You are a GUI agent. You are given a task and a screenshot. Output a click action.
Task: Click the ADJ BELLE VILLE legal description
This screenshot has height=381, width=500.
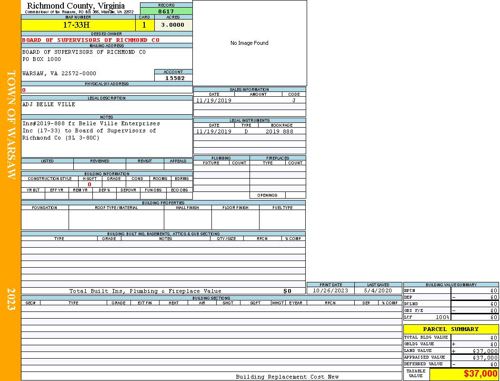49,104
